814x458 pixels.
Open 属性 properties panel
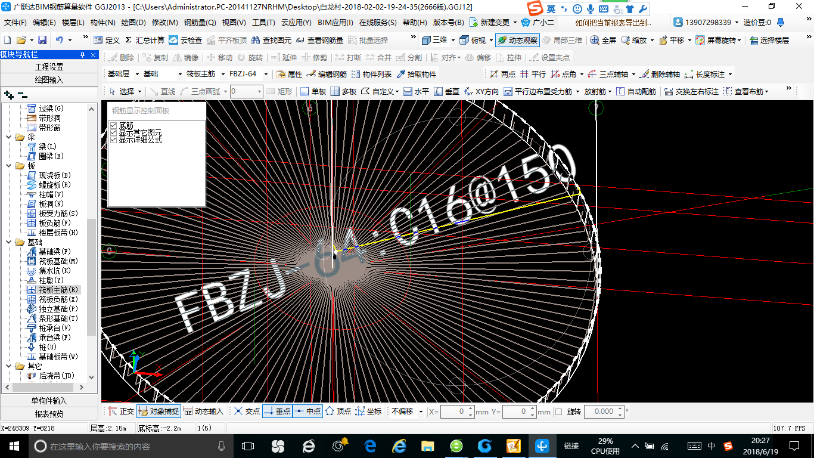pos(290,74)
